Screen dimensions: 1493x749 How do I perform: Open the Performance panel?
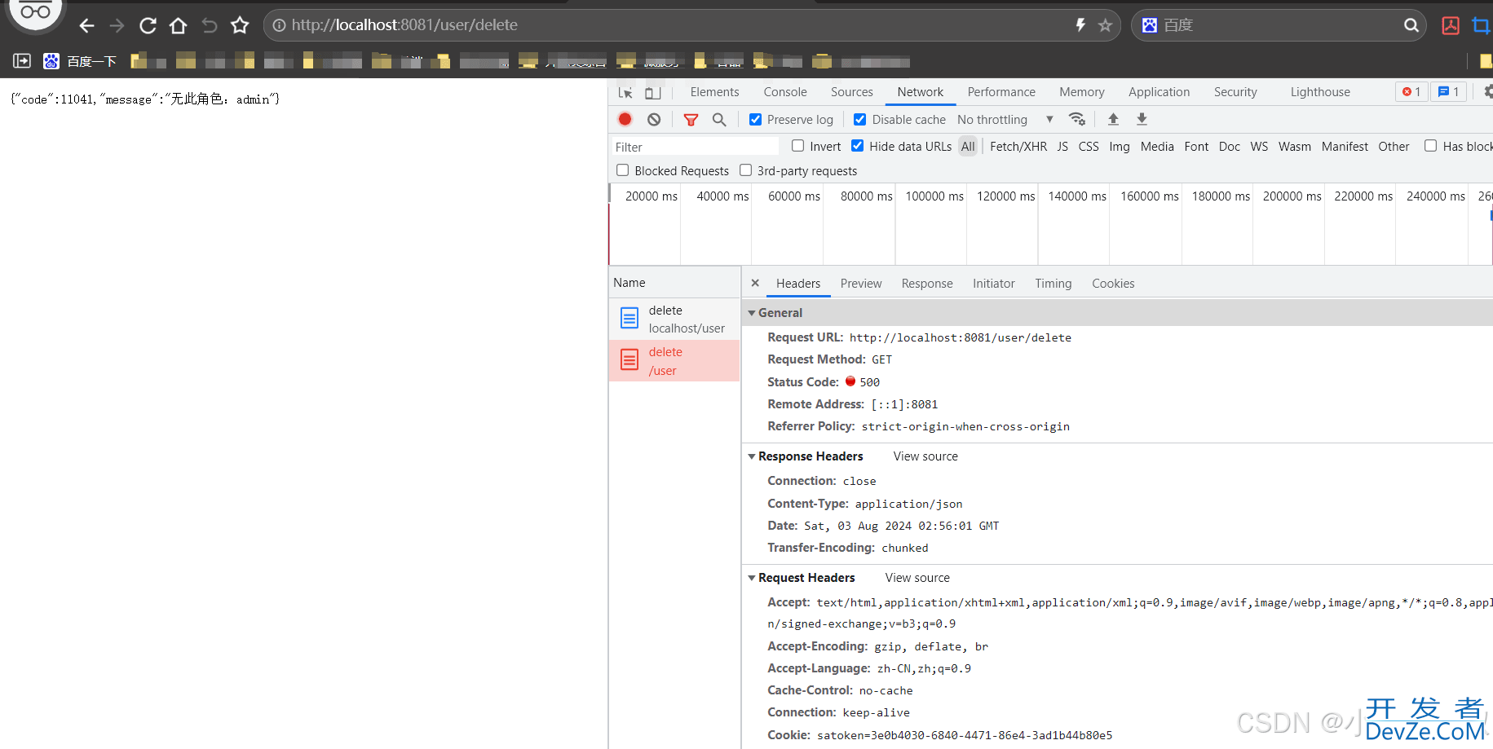tap(1001, 92)
